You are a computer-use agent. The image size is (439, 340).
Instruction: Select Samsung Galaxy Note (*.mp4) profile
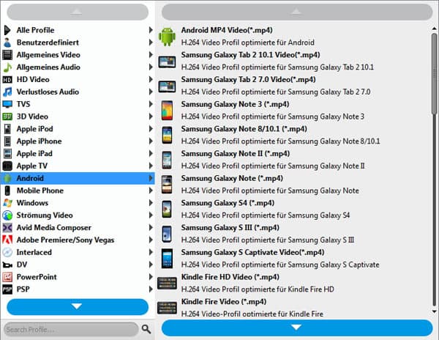point(293,185)
